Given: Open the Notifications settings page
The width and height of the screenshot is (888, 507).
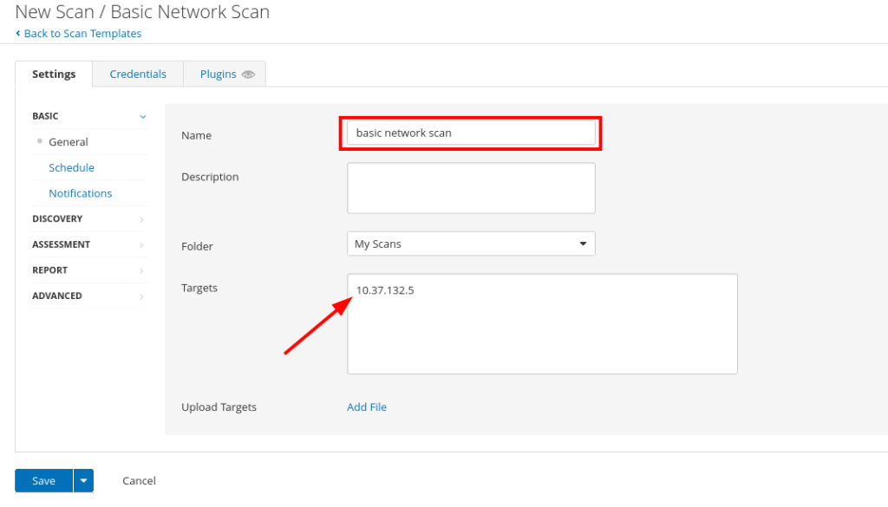Looking at the screenshot, I should click(81, 193).
